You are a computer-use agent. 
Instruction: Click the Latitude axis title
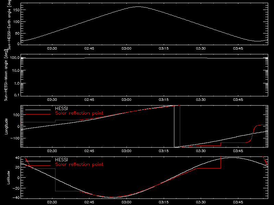click(8, 178)
